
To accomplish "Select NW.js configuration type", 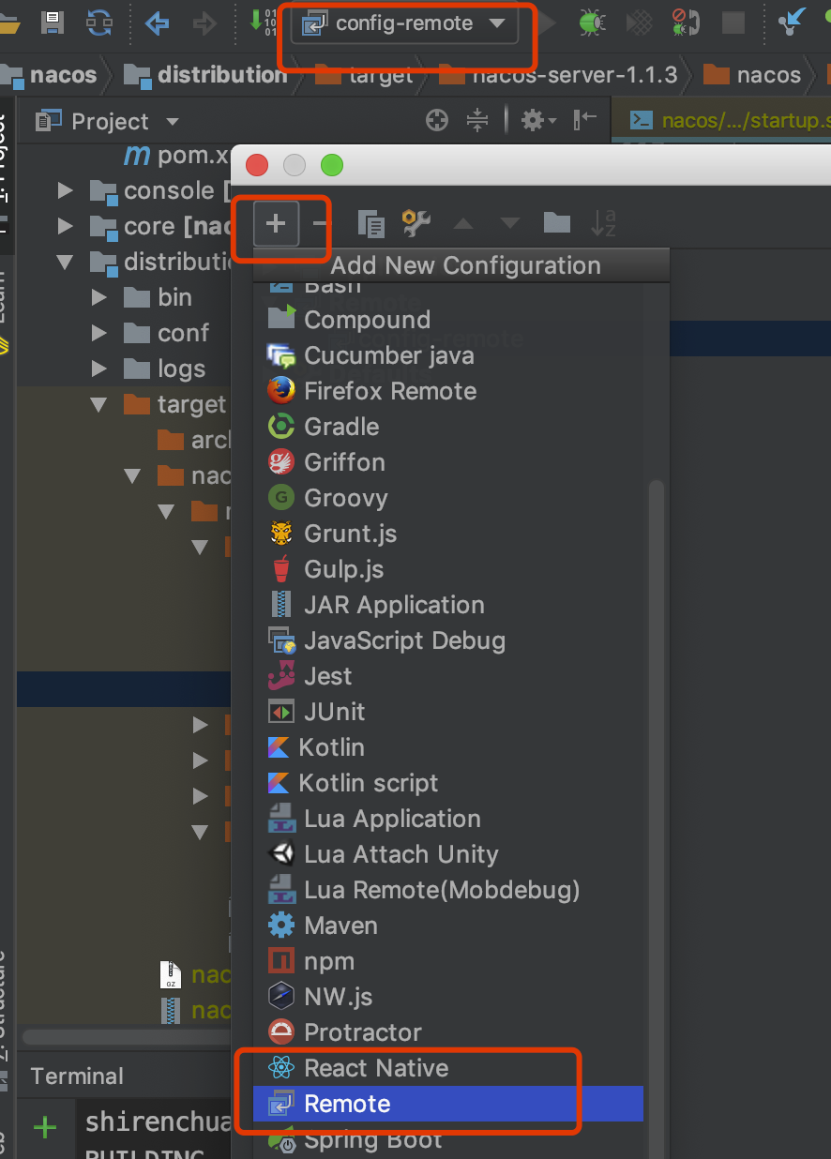I will 448,997.
